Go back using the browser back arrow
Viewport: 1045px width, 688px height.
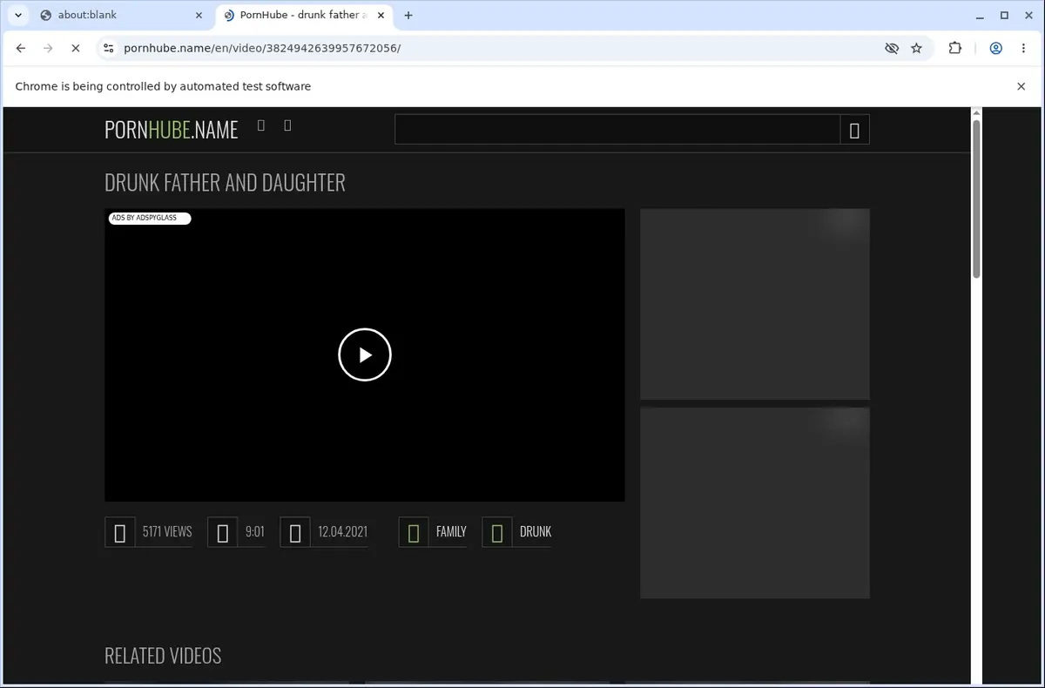[x=21, y=49]
